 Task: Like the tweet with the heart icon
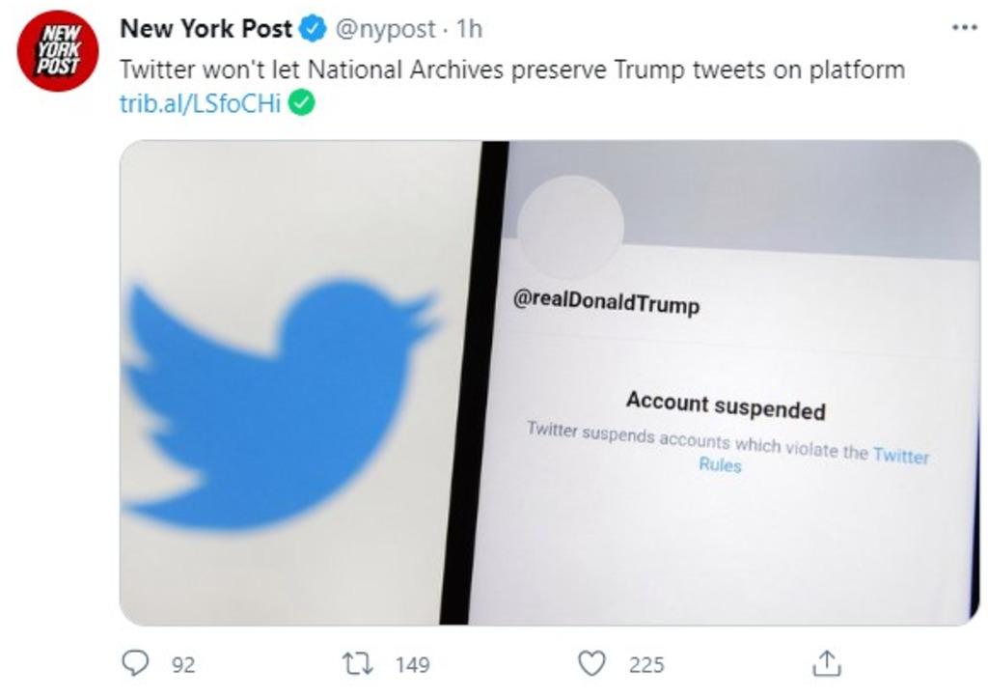coord(592,663)
